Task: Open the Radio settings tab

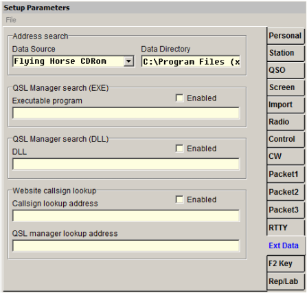Action: pos(286,122)
